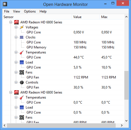This screenshot has height=130, width=131.
Task: Click the thermometer icon of first Temperatures group
Action: (x=22, y=52)
